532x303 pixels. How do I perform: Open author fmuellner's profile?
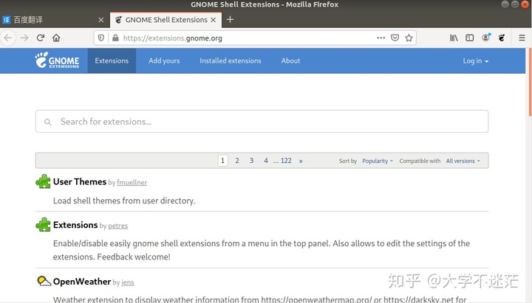coord(132,183)
